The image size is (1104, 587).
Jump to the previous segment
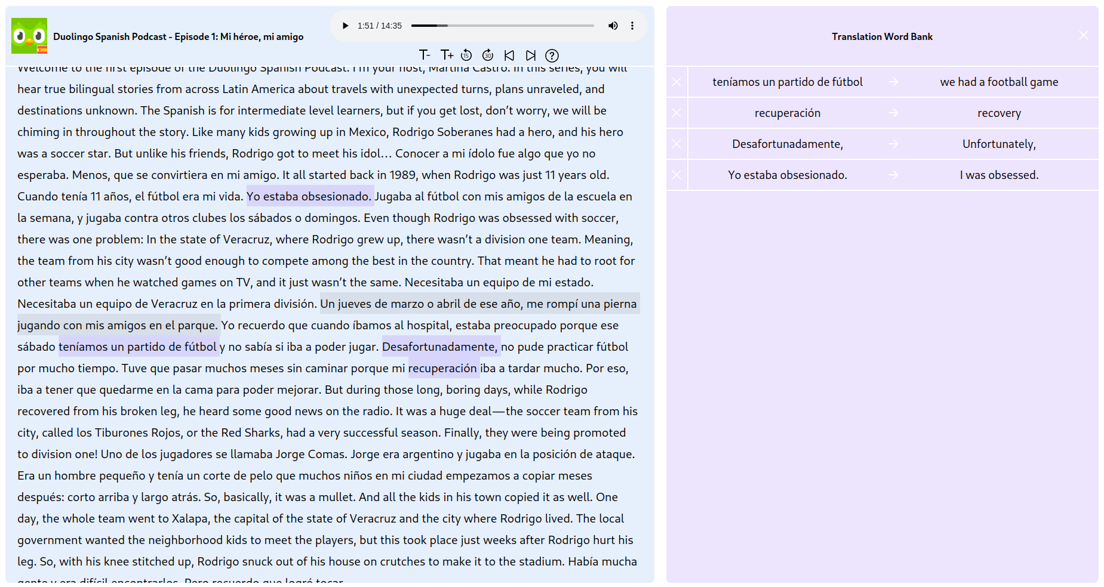[x=509, y=55]
